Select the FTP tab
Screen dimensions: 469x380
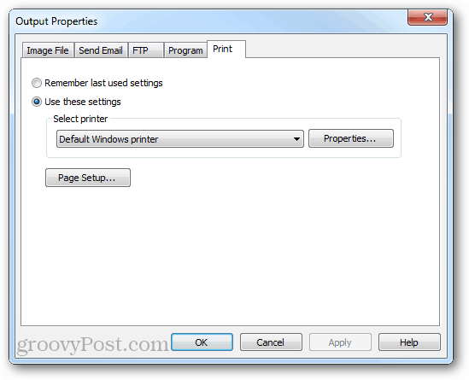coord(146,50)
